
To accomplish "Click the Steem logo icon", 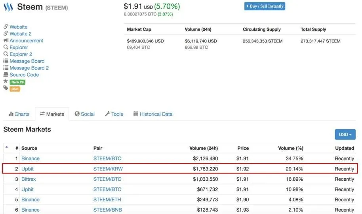I will coord(8,7).
